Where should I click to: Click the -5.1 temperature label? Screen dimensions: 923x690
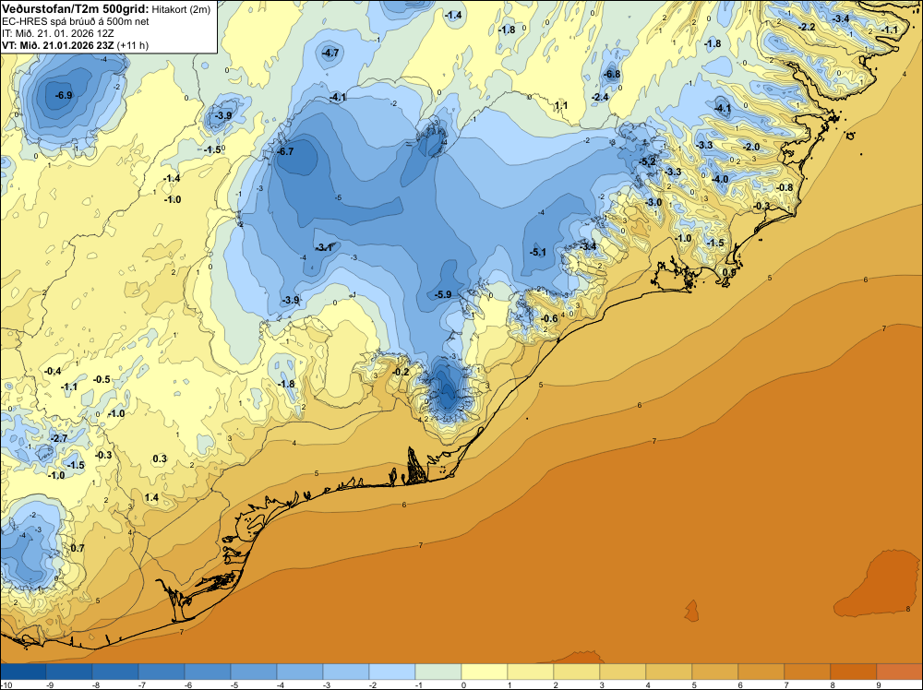[537, 253]
